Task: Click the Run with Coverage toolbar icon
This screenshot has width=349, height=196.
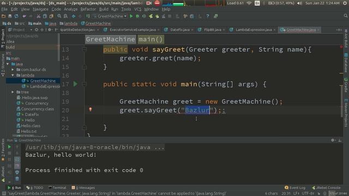Action: pos(144,16)
